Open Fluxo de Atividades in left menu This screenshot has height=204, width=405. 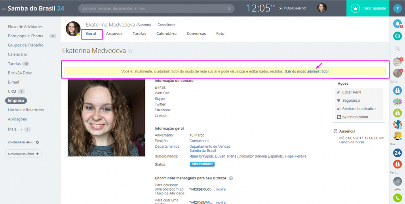coord(25,27)
